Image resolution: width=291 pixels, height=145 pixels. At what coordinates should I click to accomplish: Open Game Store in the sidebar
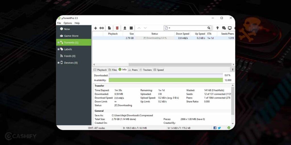tap(74, 36)
